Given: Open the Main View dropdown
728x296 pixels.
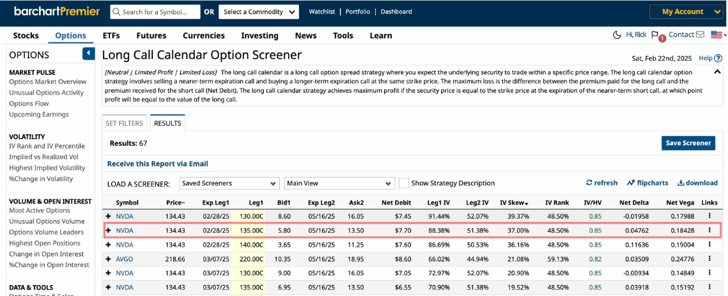Looking at the screenshot, I should tap(339, 183).
